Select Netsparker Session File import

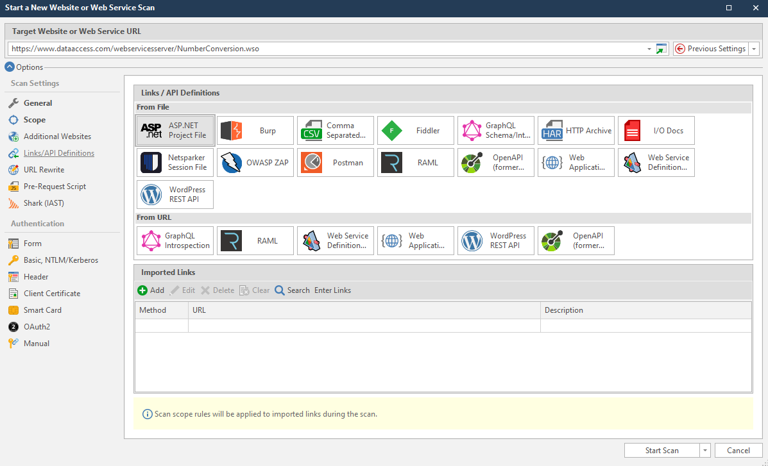pyautogui.click(x=175, y=163)
